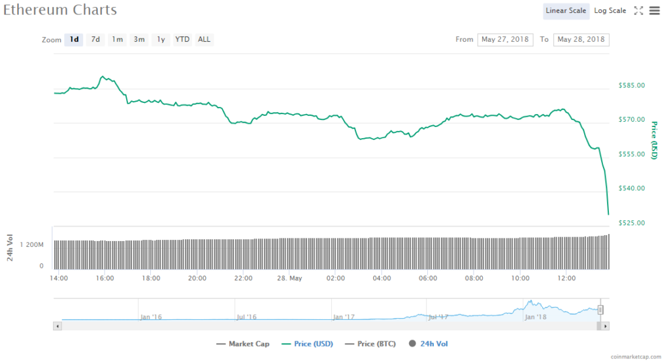
Task: Switch to Linear Scale
Action: coord(566,10)
